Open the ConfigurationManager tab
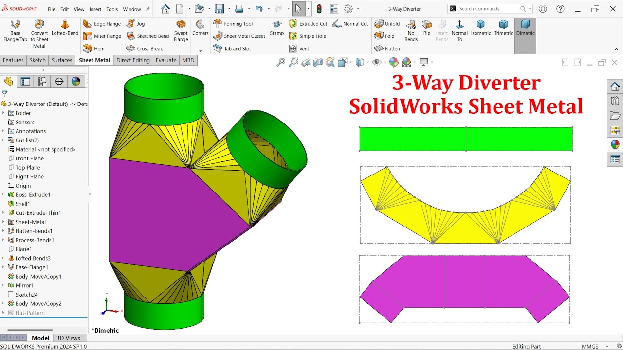623x350 pixels. click(x=42, y=82)
